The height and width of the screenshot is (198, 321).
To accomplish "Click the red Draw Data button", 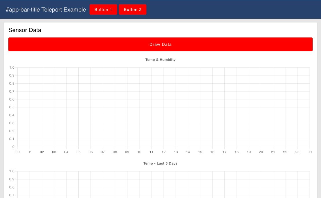I will [160, 44].
